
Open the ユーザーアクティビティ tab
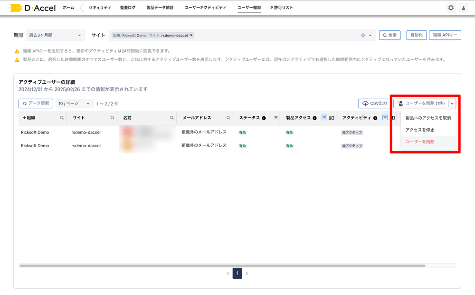click(205, 8)
